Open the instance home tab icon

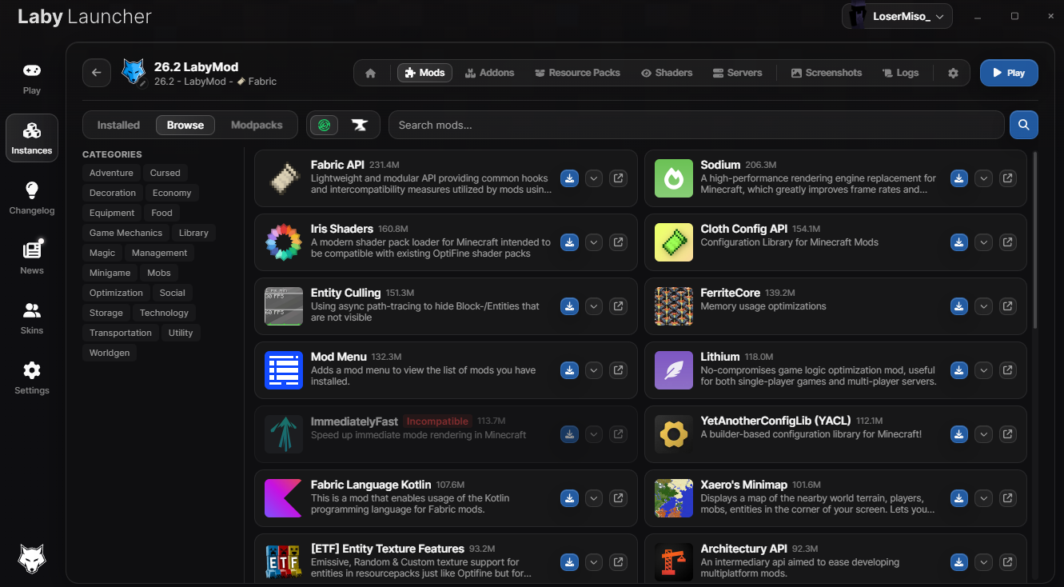tap(370, 73)
